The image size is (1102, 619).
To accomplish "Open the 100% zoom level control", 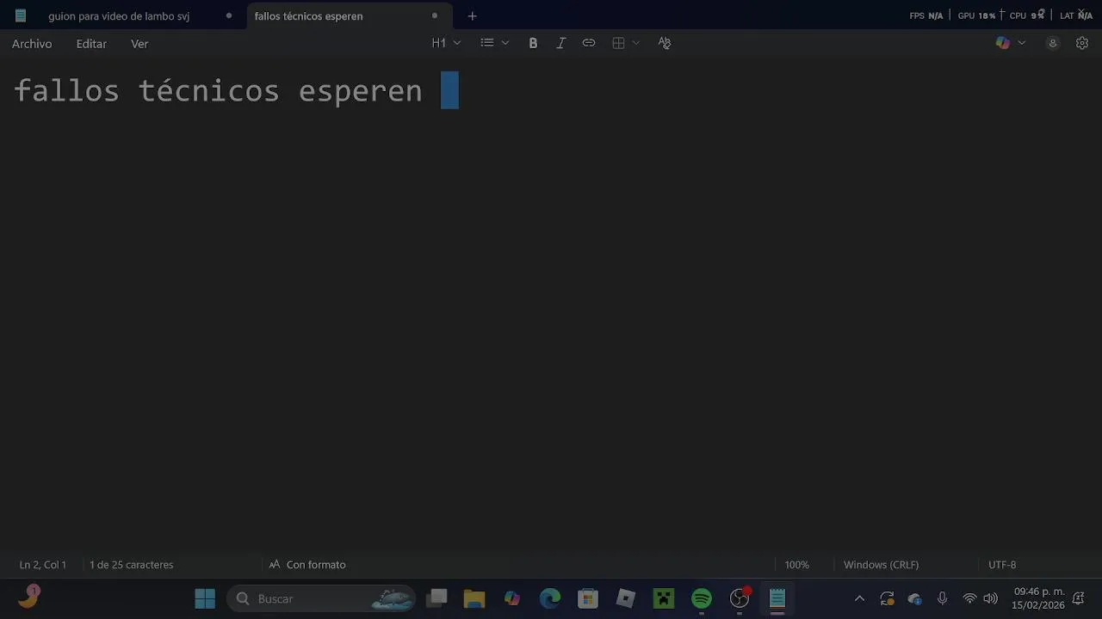I will pos(796,565).
